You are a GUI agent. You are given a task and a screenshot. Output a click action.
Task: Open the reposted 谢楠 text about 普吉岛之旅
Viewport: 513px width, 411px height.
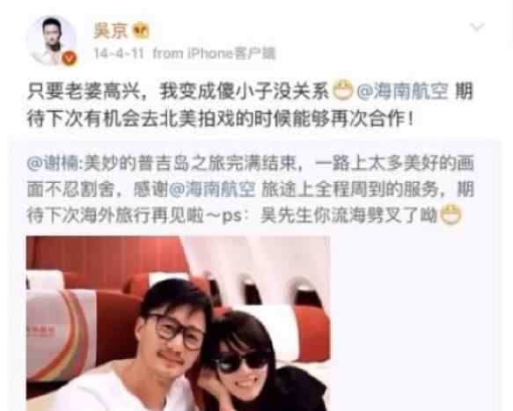[x=250, y=189]
